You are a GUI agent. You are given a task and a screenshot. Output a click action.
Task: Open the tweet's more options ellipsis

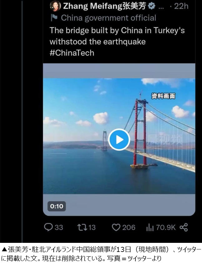pos(162,6)
